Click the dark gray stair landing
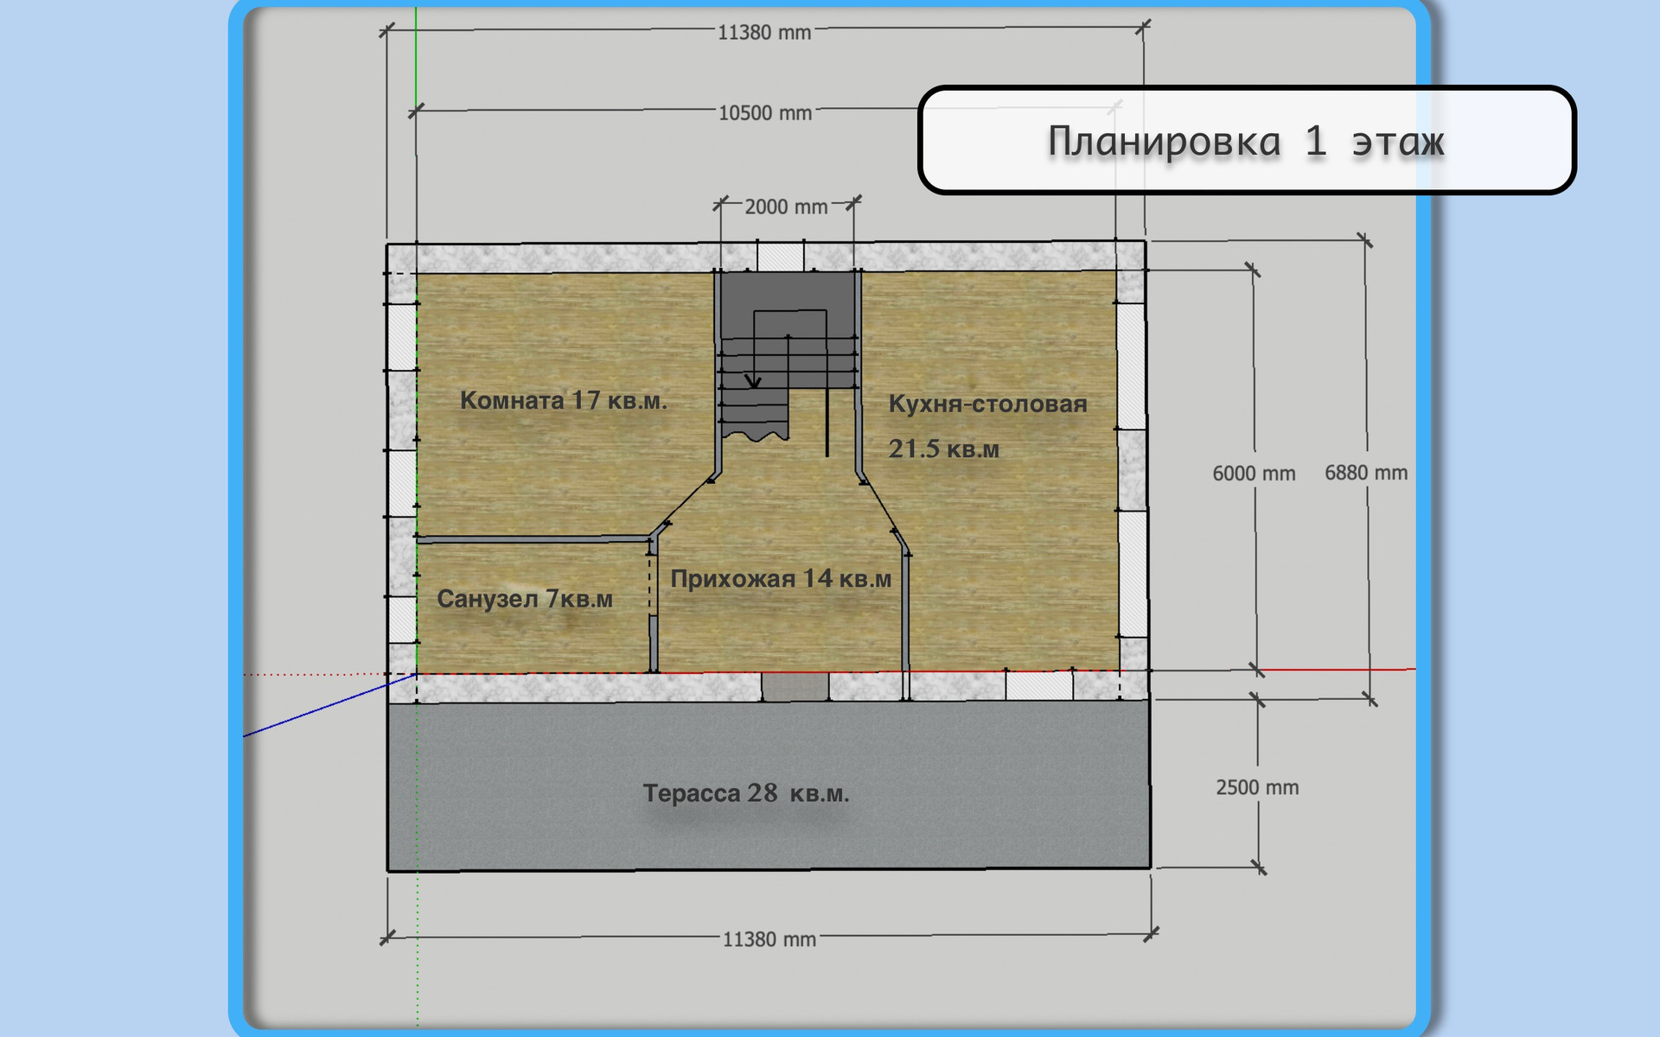The height and width of the screenshot is (1037, 1660). [787, 291]
